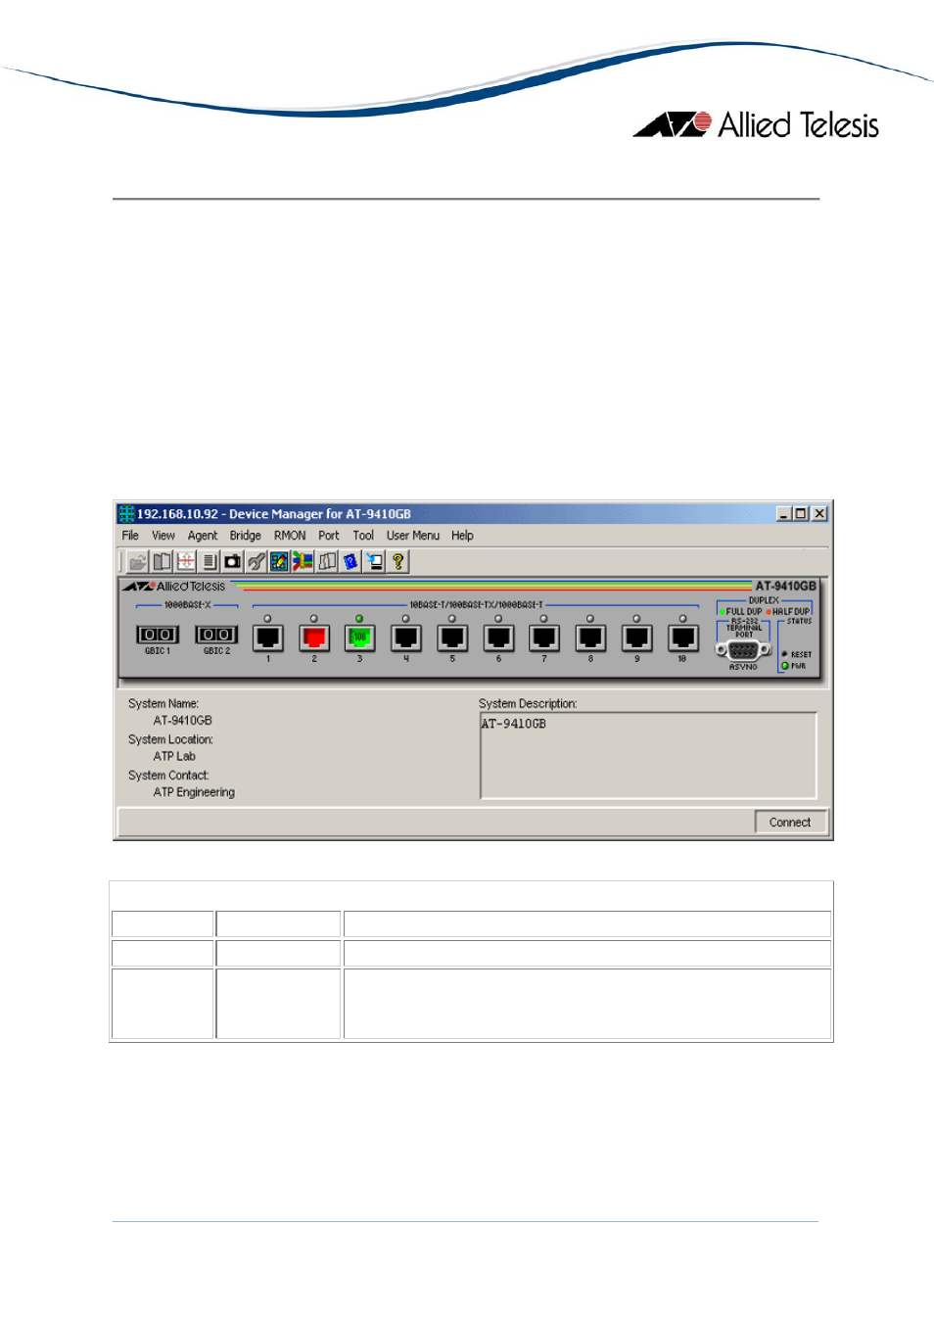Image resolution: width=934 pixels, height=1322 pixels.
Task: Select the green port 3
Action: coord(359,637)
